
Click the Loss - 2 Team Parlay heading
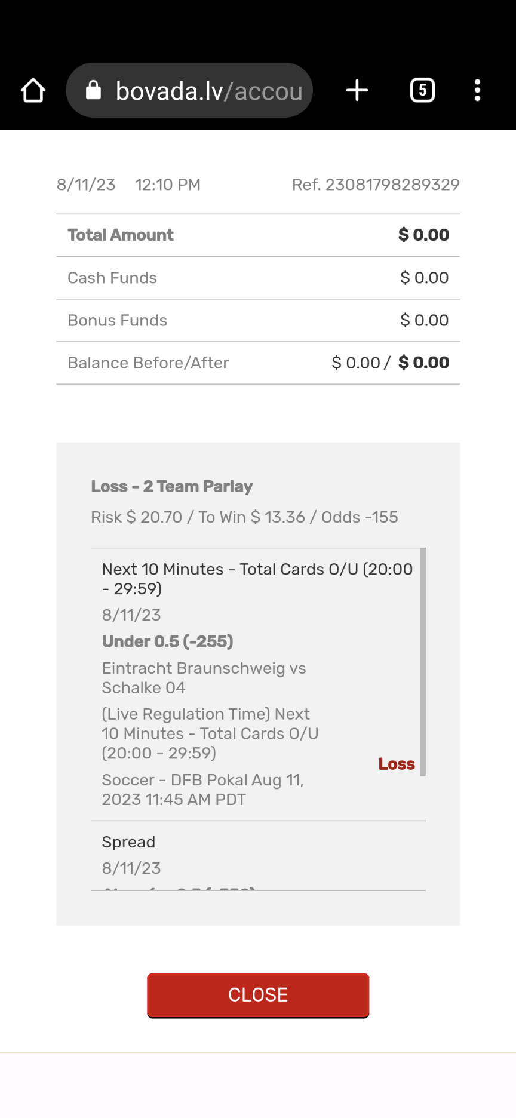tap(172, 486)
